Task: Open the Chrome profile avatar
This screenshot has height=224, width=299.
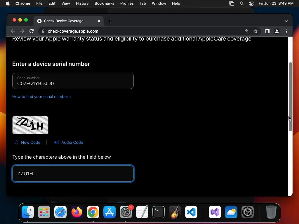Action: pos(277,31)
